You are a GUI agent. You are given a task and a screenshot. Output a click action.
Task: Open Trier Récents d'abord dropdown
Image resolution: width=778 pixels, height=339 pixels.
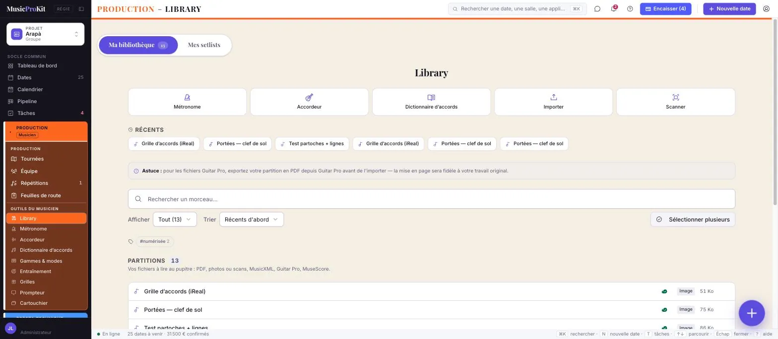tap(251, 220)
